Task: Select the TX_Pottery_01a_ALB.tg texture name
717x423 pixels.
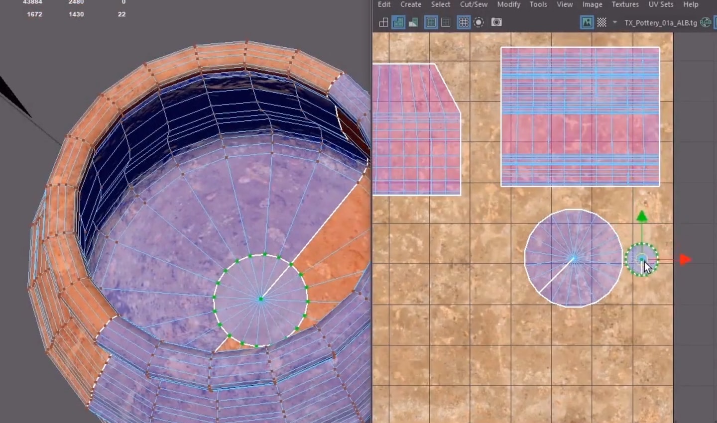Action: click(x=661, y=23)
